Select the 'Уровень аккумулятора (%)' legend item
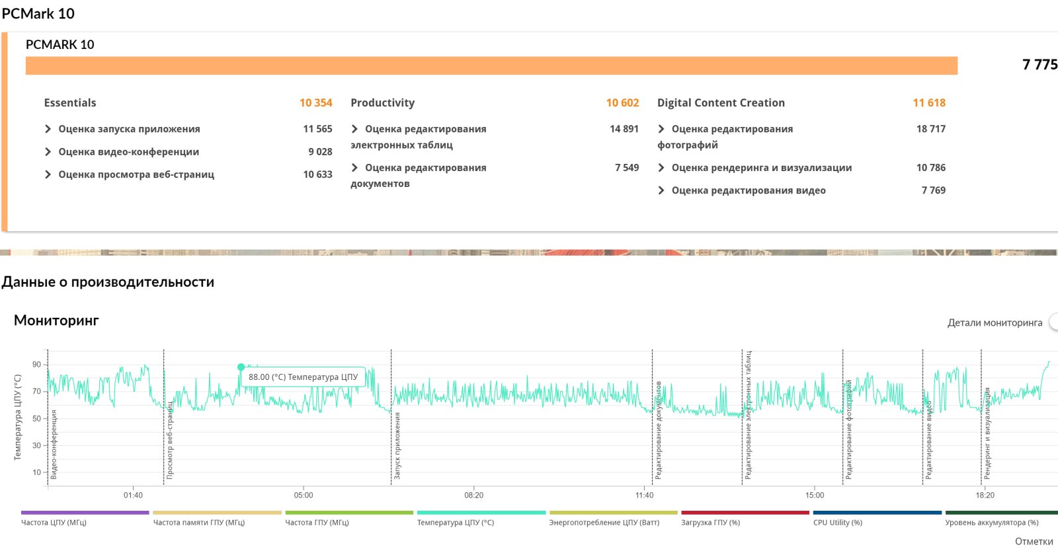Image resolution: width=1058 pixels, height=555 pixels. pyautogui.click(x=992, y=523)
